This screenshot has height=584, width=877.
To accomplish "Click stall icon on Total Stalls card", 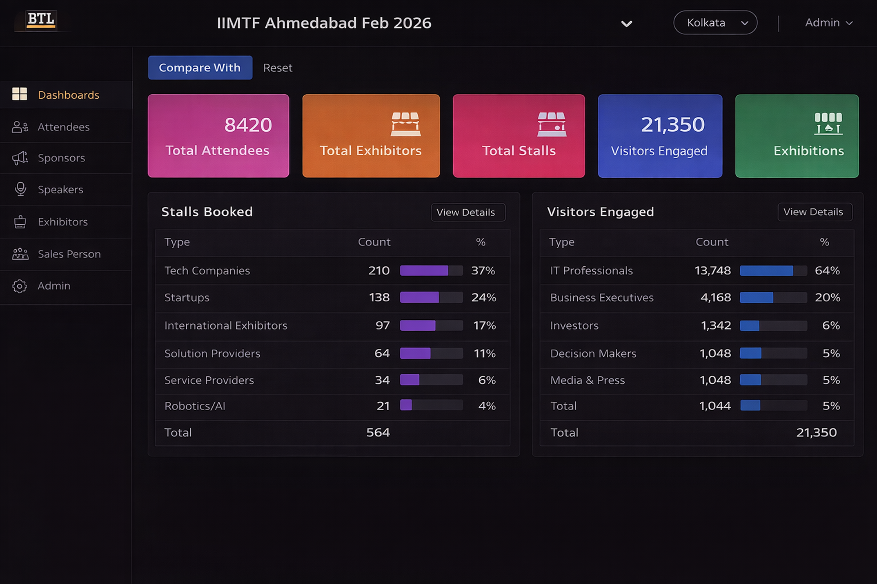I will click(x=551, y=124).
